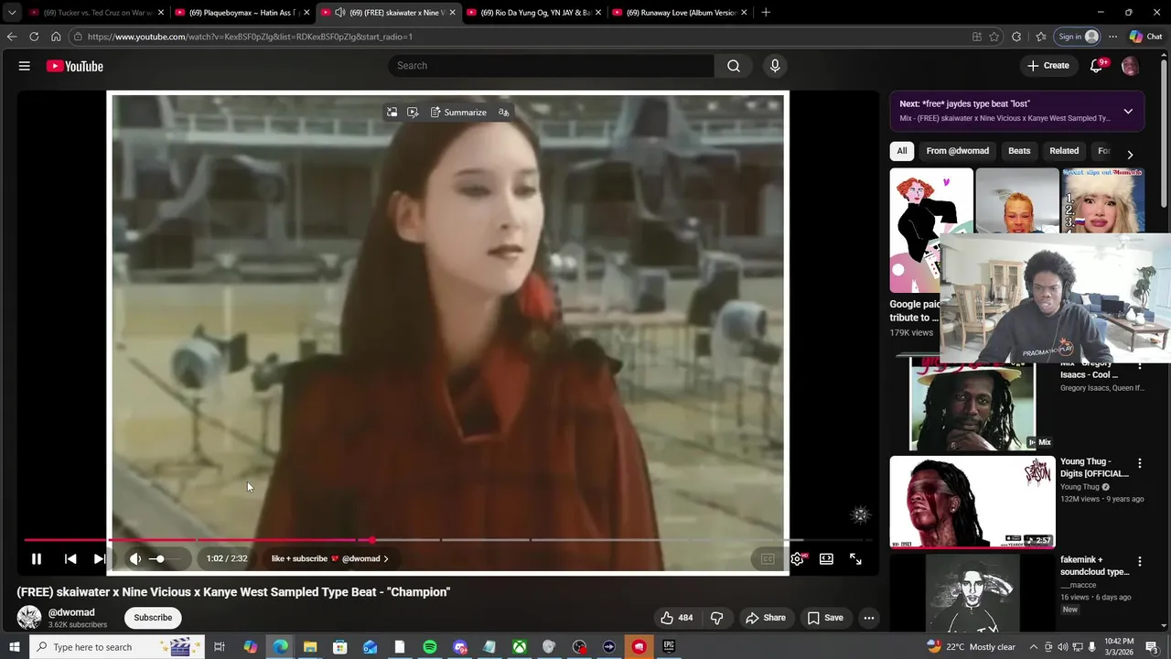Screen dimensions: 1171x659
Task: Open the YouTube account avatar menu
Action: (x=1130, y=66)
